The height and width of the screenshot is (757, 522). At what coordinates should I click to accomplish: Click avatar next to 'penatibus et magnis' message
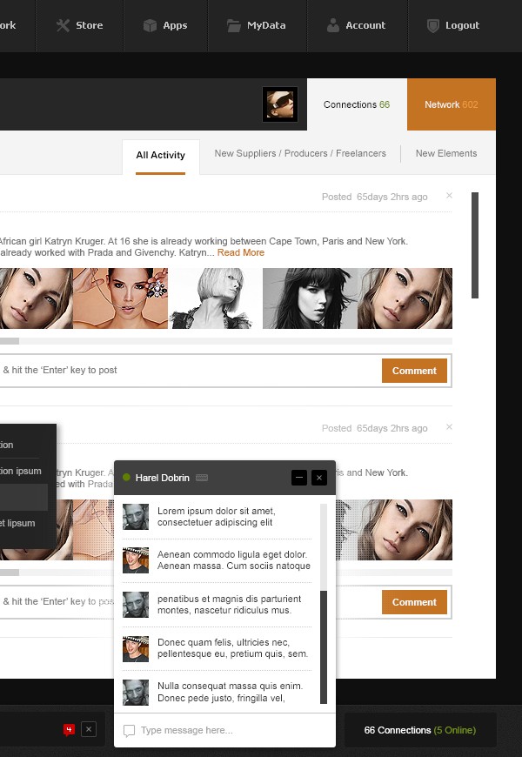coord(136,605)
